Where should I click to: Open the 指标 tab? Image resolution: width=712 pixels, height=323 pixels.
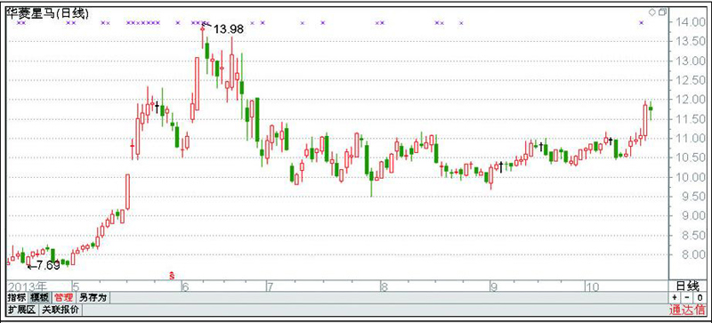click(x=17, y=298)
